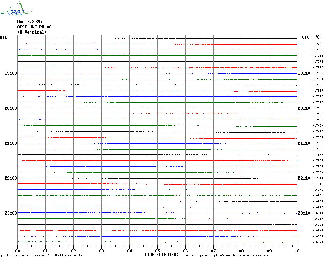Click the station label 'OCSF HNZ RA 00'
This screenshot has width=325, height=260.
(x=34, y=27)
